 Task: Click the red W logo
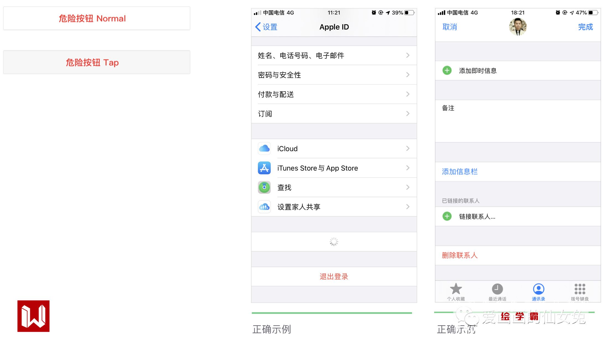pyautogui.click(x=33, y=316)
